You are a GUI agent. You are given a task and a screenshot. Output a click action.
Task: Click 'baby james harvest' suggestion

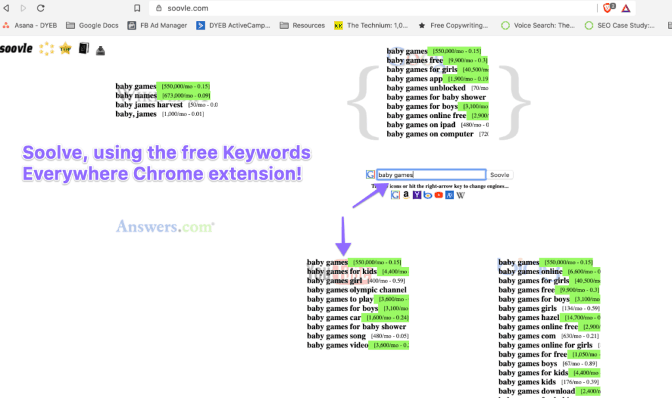pyautogui.click(x=149, y=104)
